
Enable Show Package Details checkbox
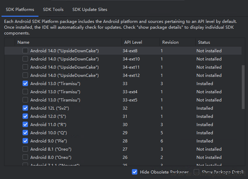(196, 172)
